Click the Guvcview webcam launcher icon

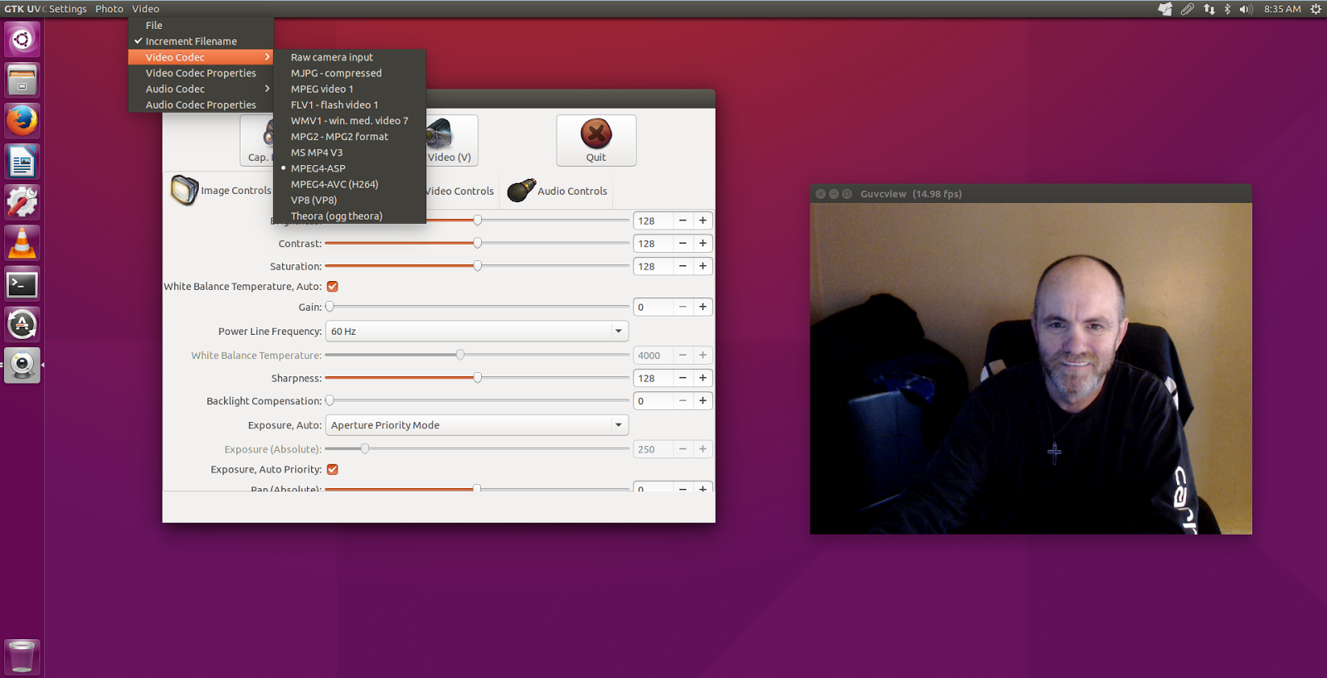(x=22, y=365)
